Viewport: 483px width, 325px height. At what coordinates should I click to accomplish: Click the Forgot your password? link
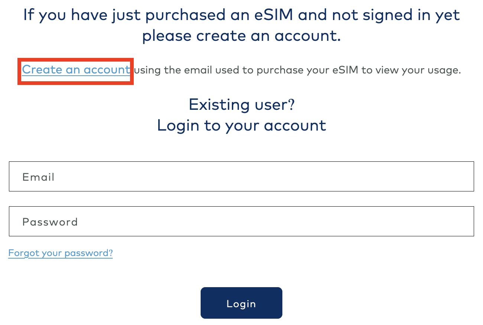(61, 253)
